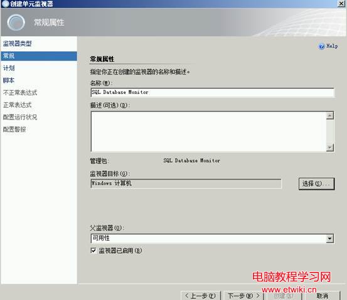Click the description scrollbar down arrow

[x=329, y=148]
